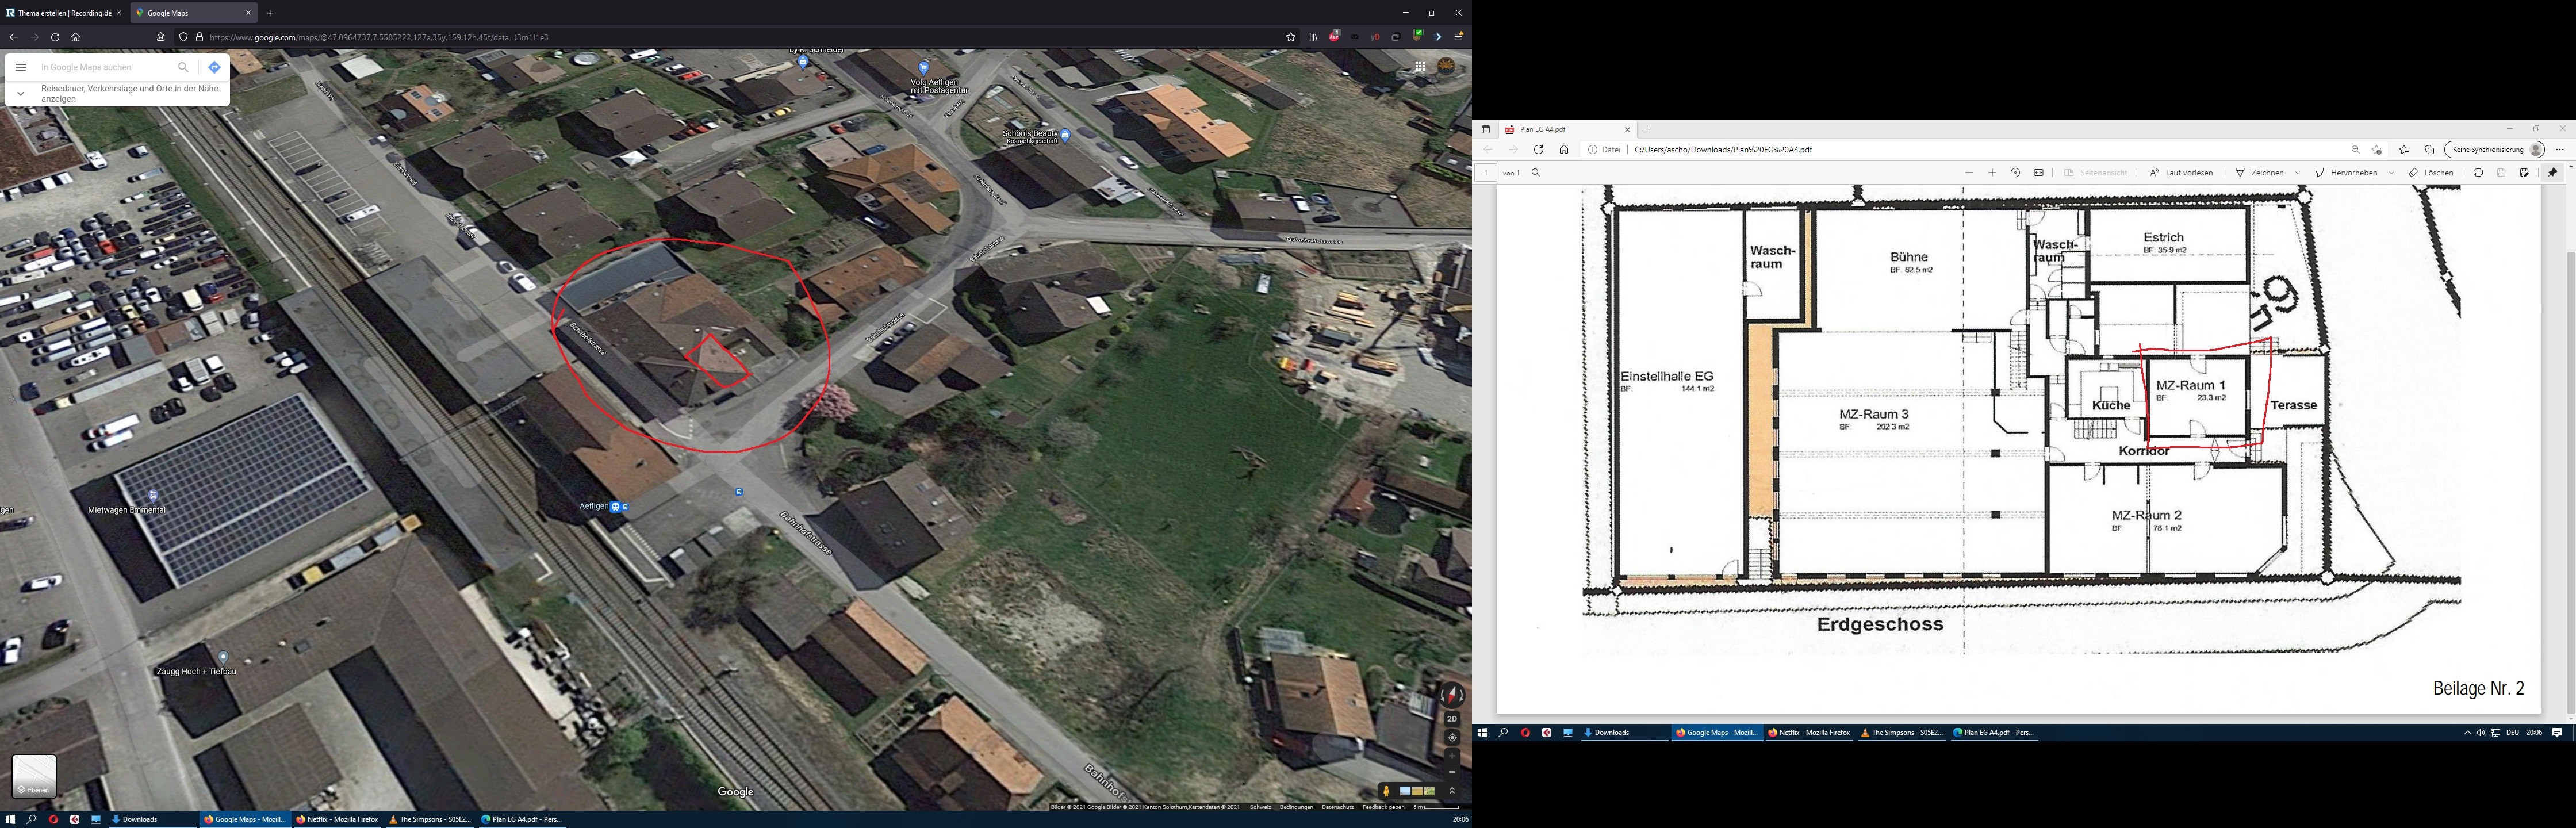This screenshot has height=828, width=2576.
Task: Open Edge settings and more menu
Action: click(2560, 150)
